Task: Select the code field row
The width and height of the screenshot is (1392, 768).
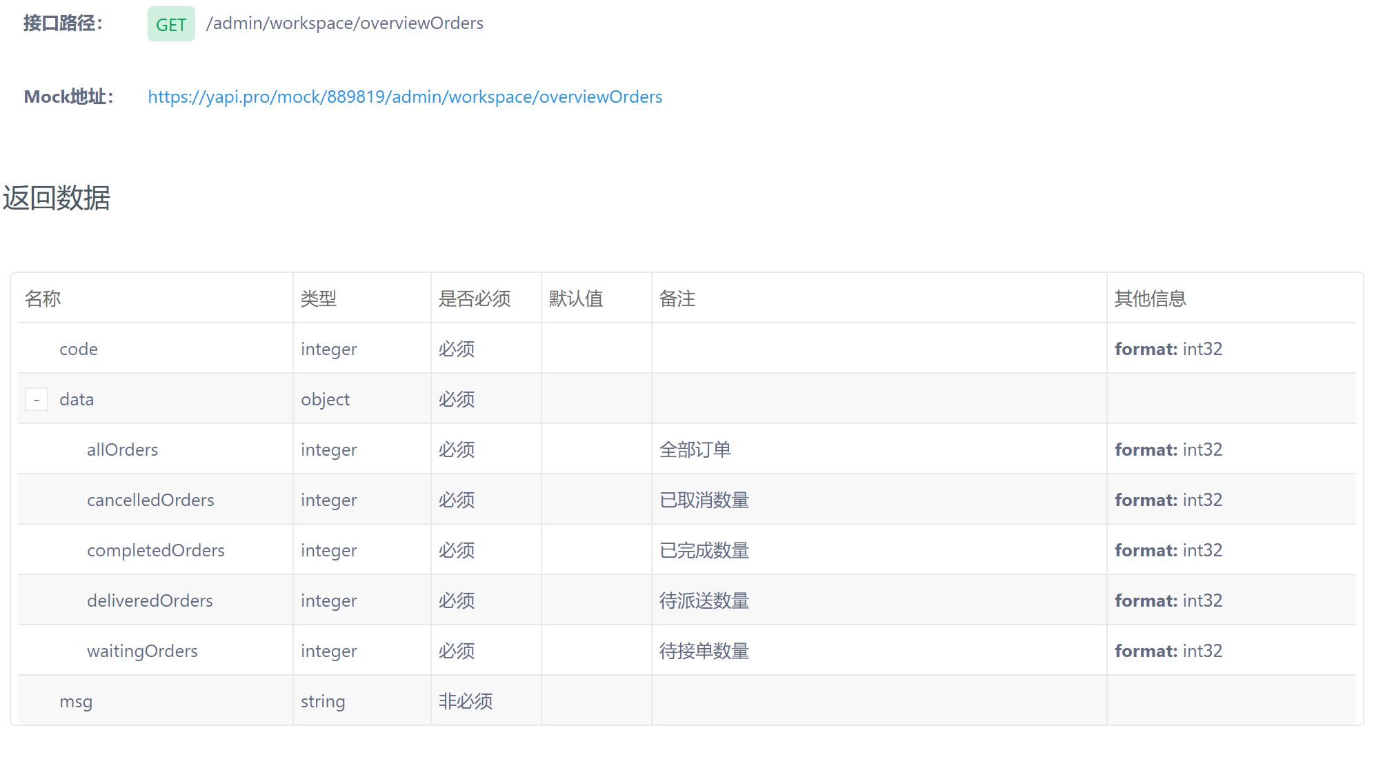Action: tap(79, 349)
